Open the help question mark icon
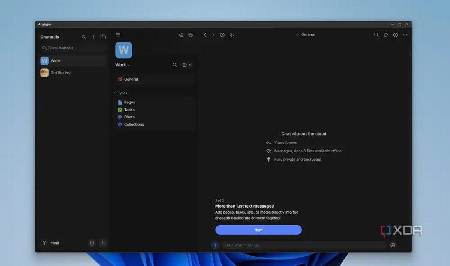The height and width of the screenshot is (266, 450). pyautogui.click(x=103, y=243)
